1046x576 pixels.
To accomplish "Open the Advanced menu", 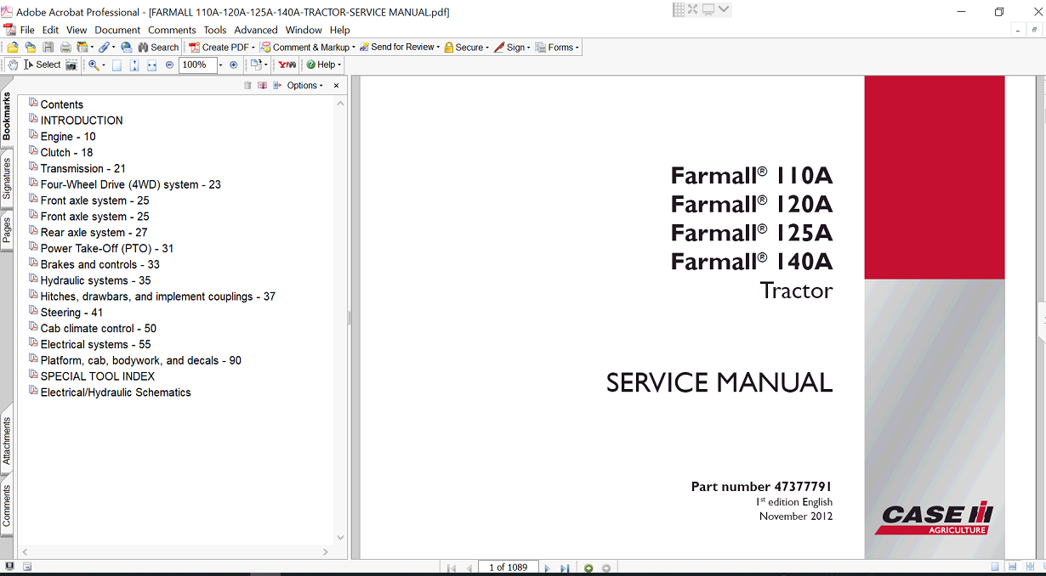I will pos(255,30).
